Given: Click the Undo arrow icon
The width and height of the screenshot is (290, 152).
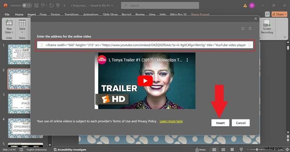Looking at the screenshot, I should [x=43, y=5].
